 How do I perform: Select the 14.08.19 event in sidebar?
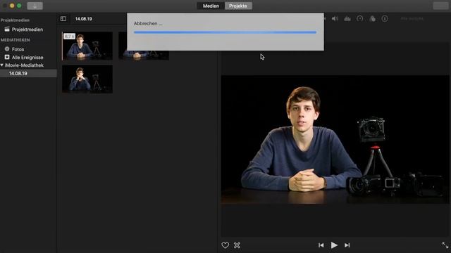click(x=28, y=73)
